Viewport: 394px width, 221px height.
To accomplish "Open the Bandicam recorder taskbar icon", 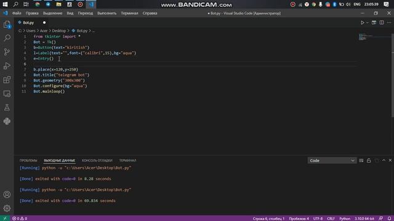I will point(80,4).
